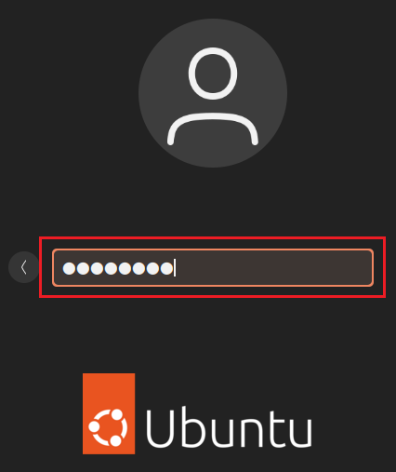This screenshot has width=396, height=472.
Task: Click the final letter u of the Ubuntu wordmark
Action: click(298, 433)
